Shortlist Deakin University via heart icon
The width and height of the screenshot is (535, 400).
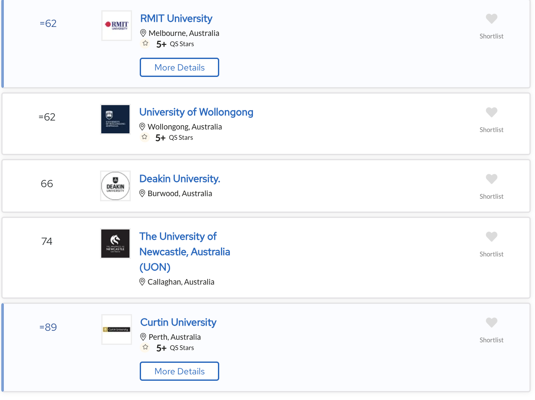pyautogui.click(x=491, y=179)
